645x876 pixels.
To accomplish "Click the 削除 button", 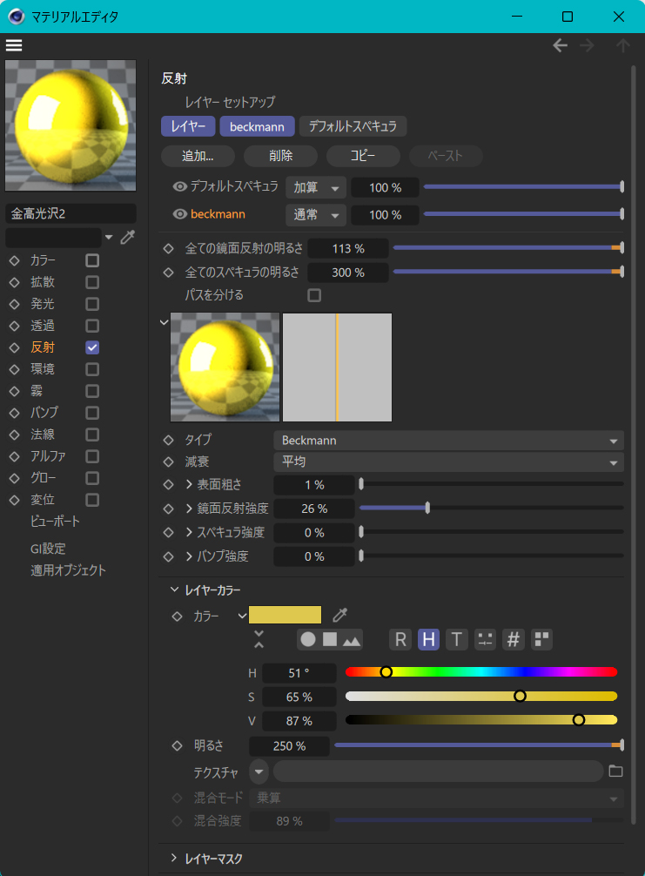I will [280, 156].
